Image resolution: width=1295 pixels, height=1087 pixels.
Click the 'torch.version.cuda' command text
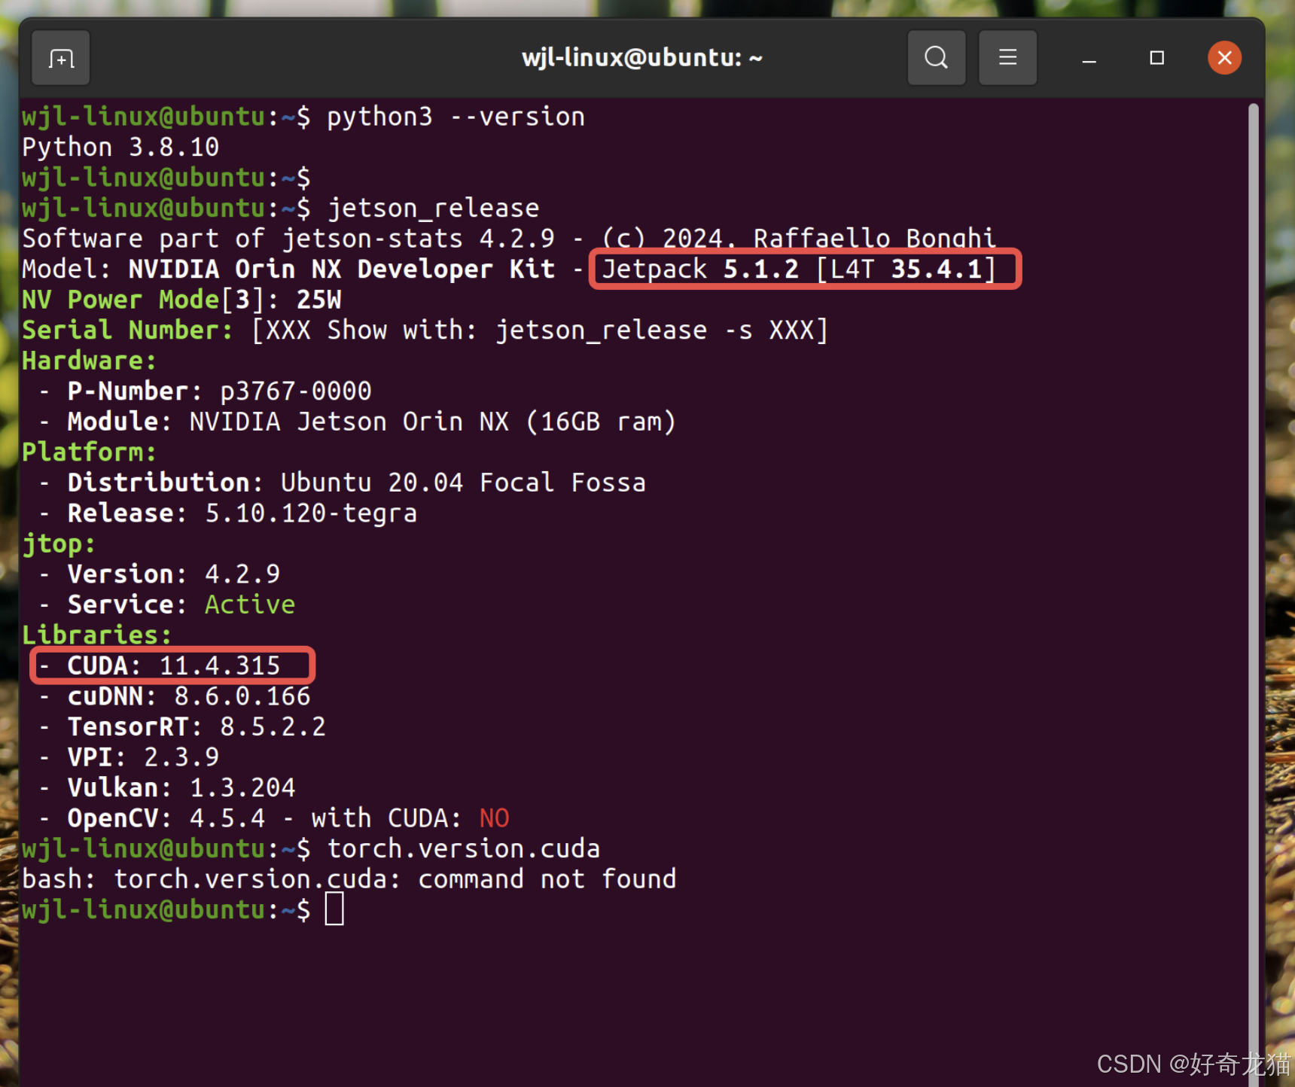coord(463,848)
